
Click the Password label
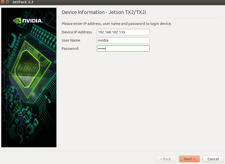click(70, 48)
